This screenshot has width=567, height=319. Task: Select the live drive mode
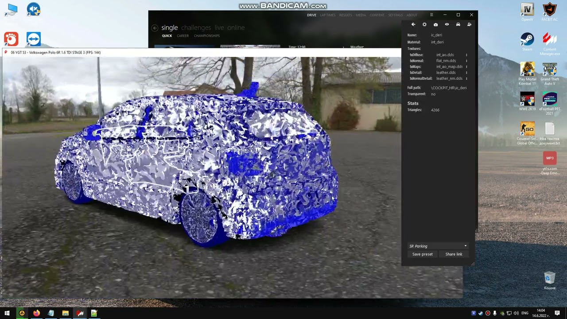pyautogui.click(x=219, y=27)
